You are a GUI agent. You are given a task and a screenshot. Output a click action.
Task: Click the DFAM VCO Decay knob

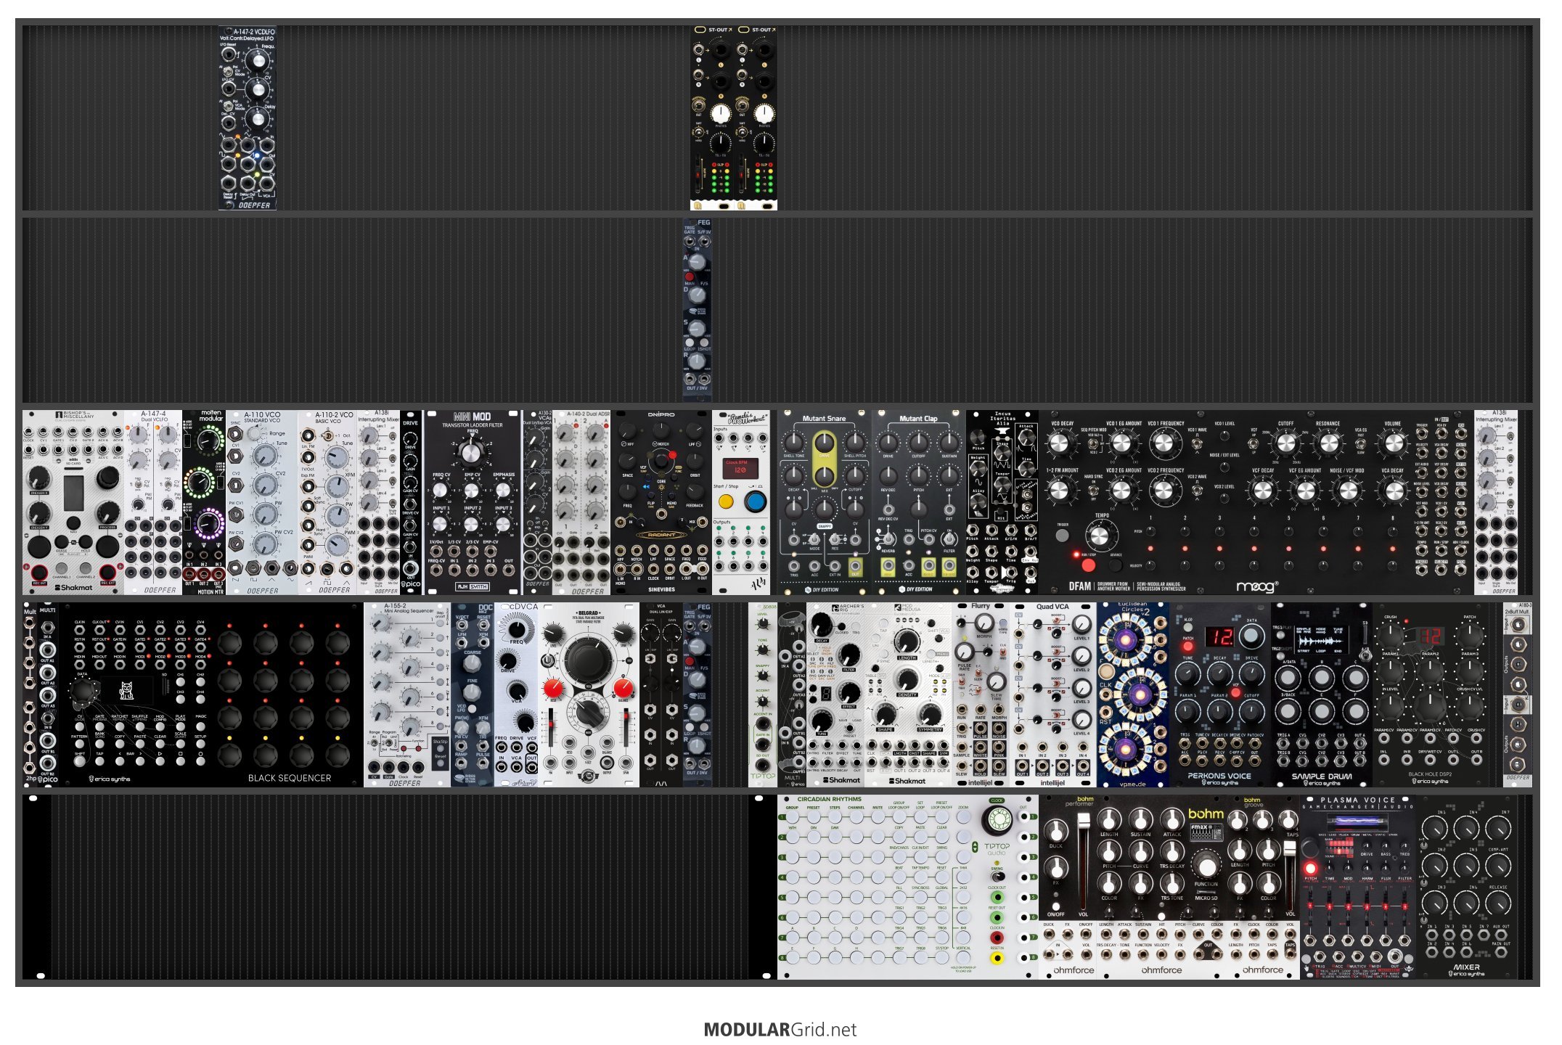(1060, 443)
